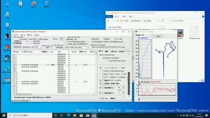
Task: Go back in Explorer window
Action: point(108,21)
